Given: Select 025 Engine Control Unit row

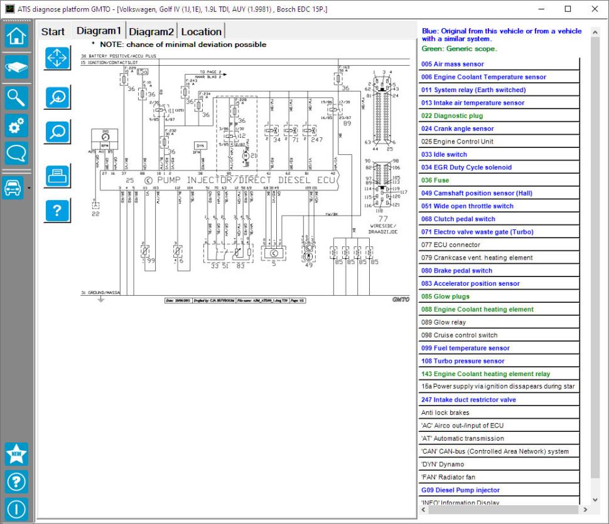Looking at the screenshot, I should pos(499,141).
